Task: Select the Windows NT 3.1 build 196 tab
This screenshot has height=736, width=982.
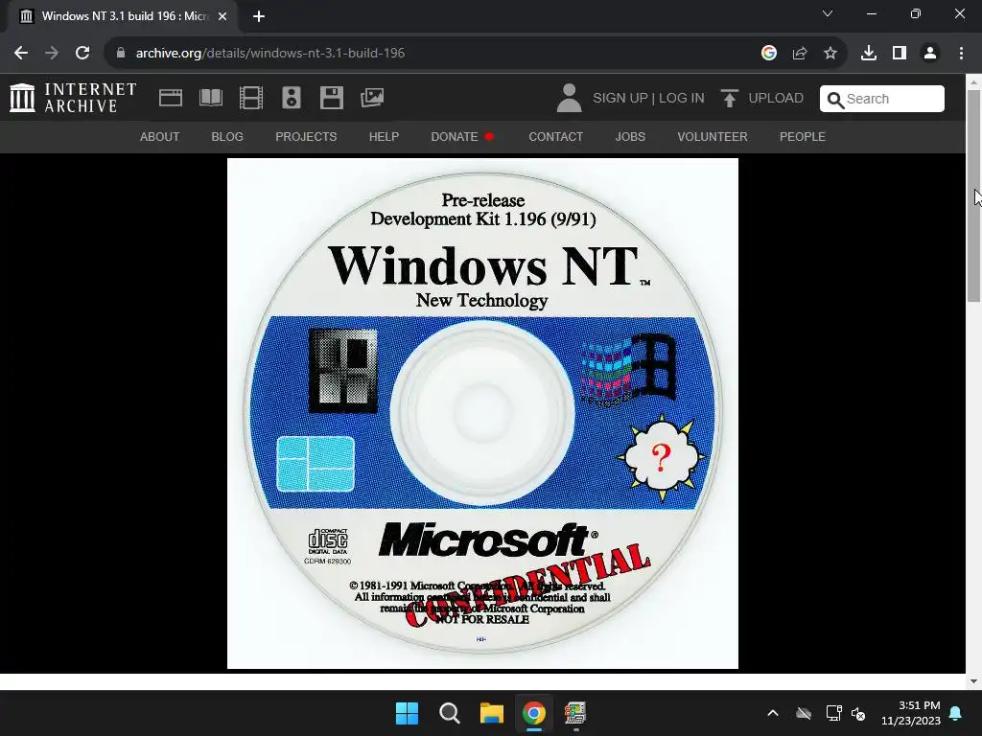Action: tap(123, 16)
